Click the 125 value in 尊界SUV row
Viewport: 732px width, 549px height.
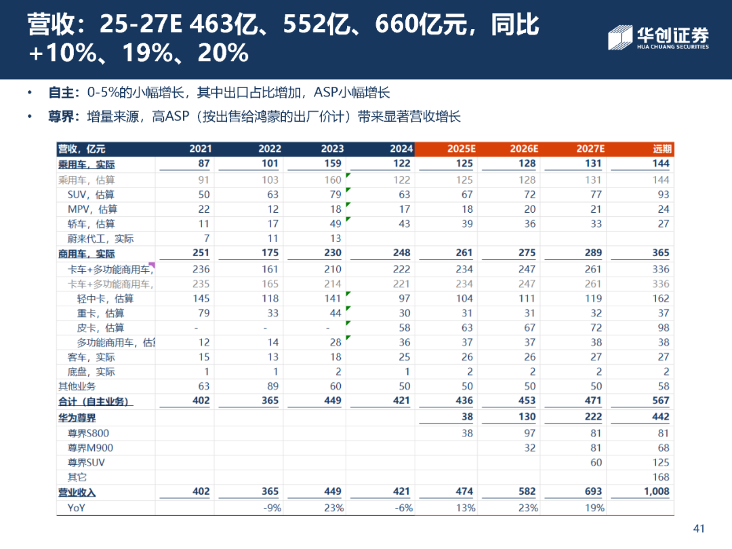(x=661, y=463)
